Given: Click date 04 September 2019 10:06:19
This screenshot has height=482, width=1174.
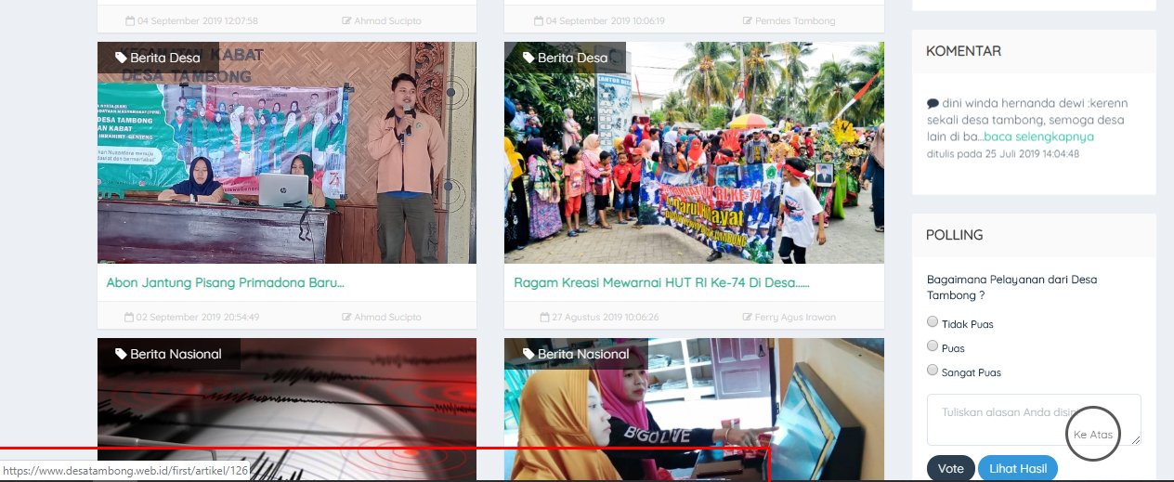Looking at the screenshot, I should tap(599, 20).
